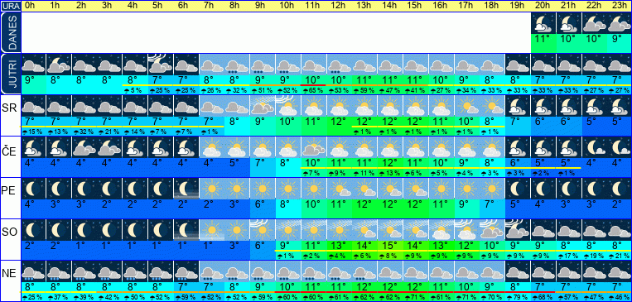632x302 pixels.
Task: Click the JUTRI 5h windy night icon
Action: tap(161, 65)
